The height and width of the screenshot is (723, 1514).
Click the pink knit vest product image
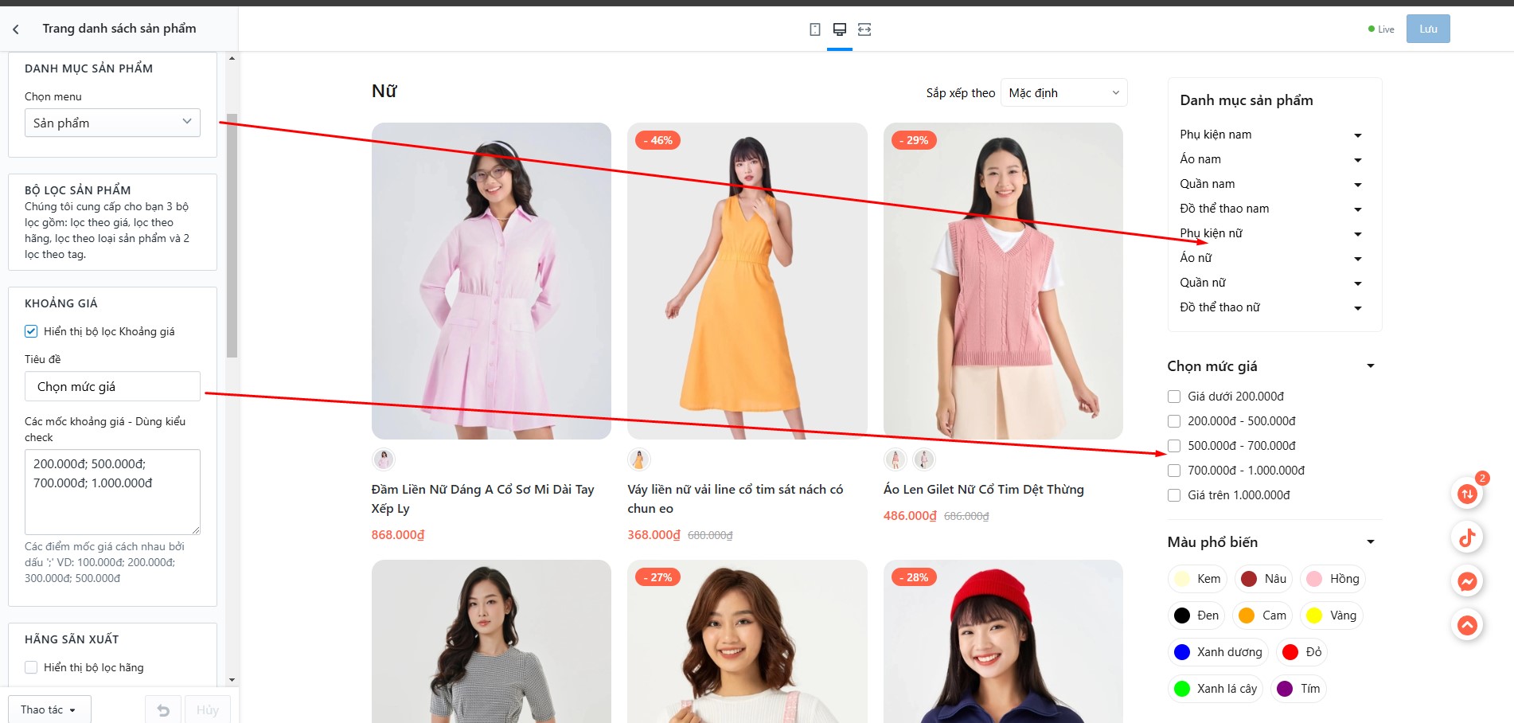click(1003, 281)
